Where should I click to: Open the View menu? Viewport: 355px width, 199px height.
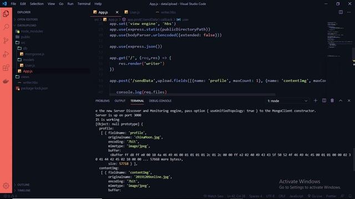pos(51,4)
